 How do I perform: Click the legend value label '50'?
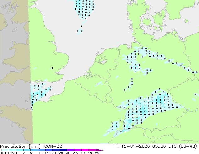tap(97, 153)
